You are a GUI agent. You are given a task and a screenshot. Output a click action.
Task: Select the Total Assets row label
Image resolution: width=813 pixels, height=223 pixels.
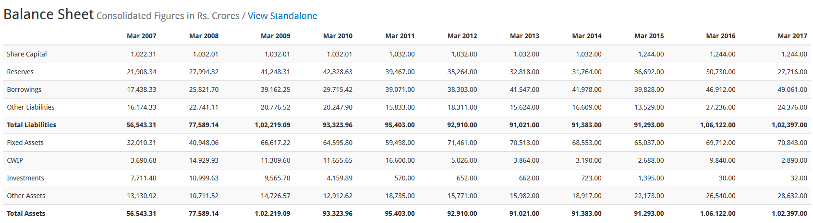pyautogui.click(x=26, y=213)
